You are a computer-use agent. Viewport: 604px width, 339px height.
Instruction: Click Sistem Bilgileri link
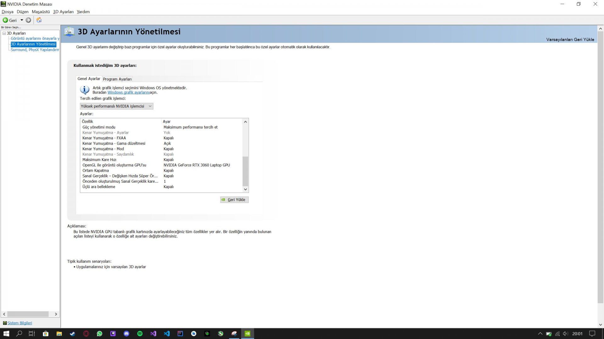(x=20, y=323)
